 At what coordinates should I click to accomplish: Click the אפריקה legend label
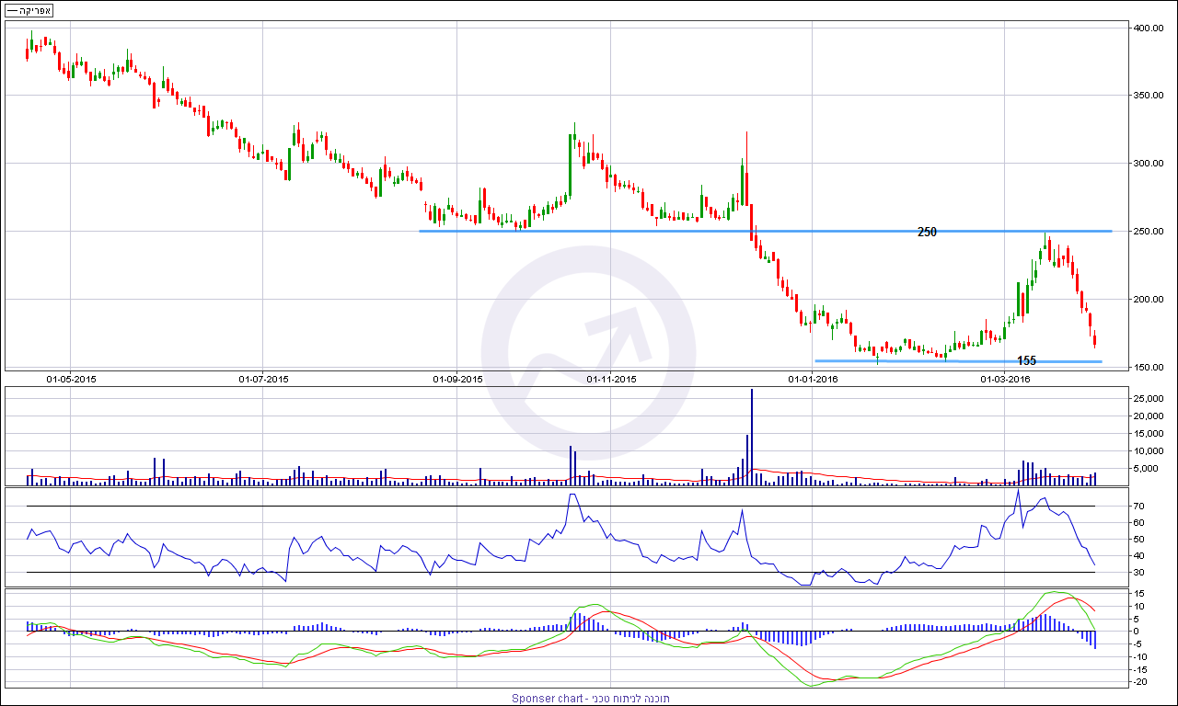coord(29,10)
